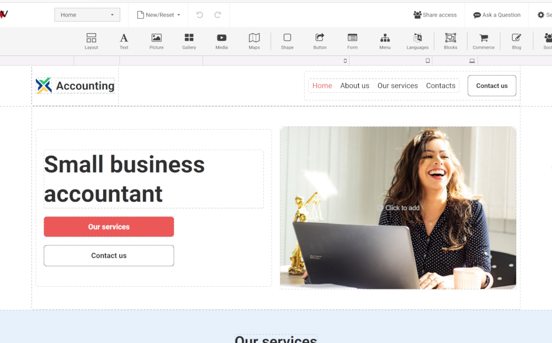
Task: Open the Home page selector dropdown
Action: coord(87,14)
